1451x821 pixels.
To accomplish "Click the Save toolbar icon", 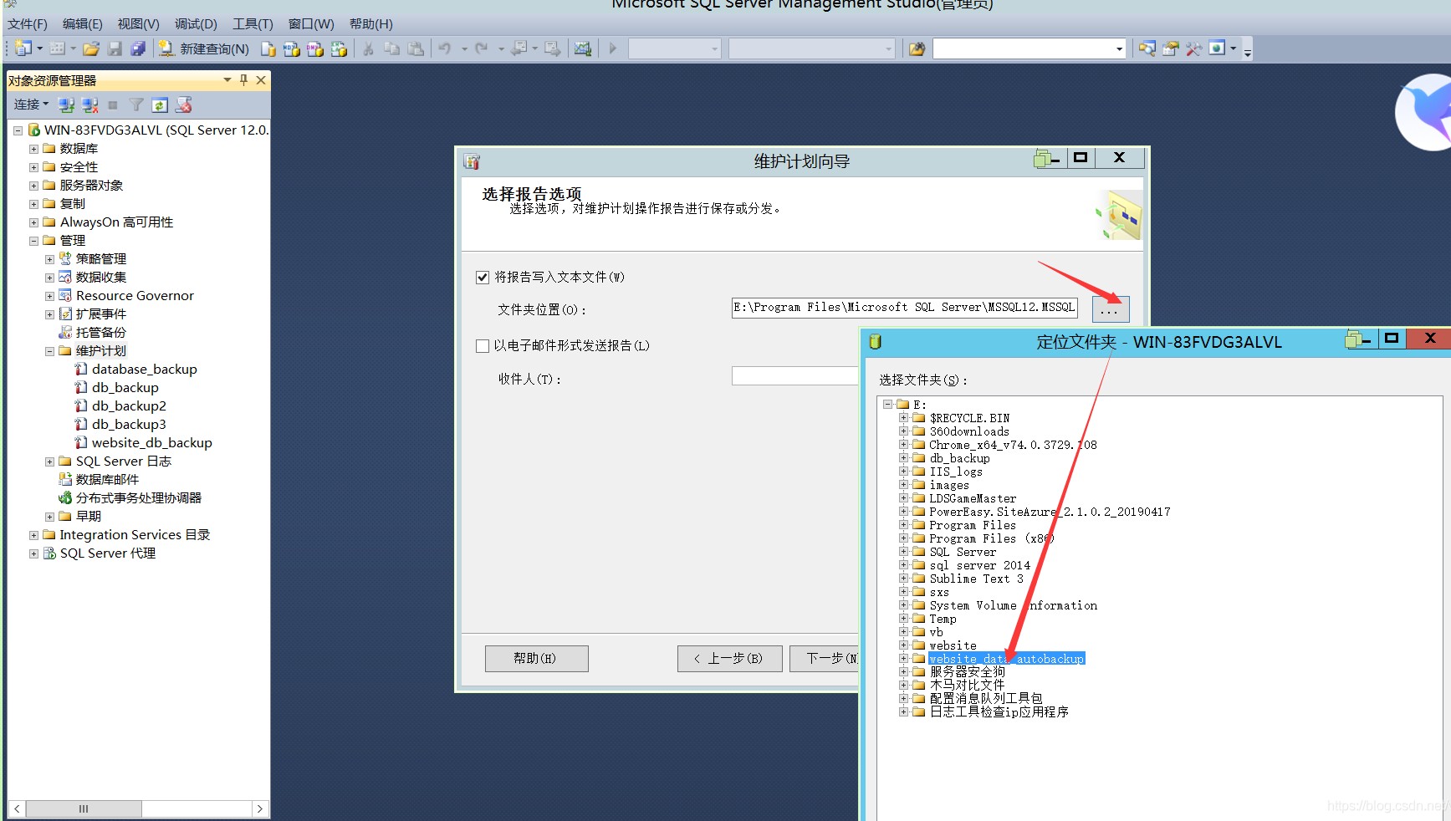I will pos(115,48).
